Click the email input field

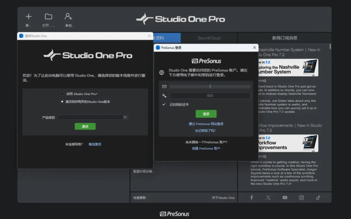(210, 86)
